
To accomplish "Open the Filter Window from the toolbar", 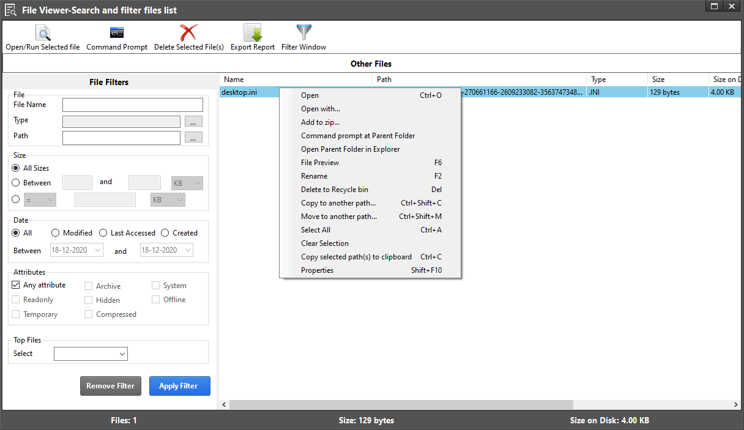I will pyautogui.click(x=303, y=34).
